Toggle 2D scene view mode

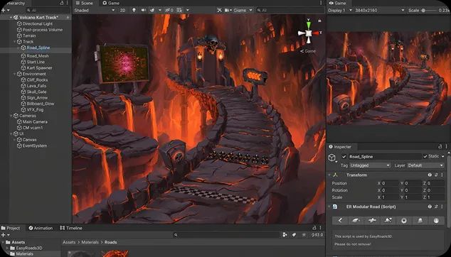click(122, 10)
